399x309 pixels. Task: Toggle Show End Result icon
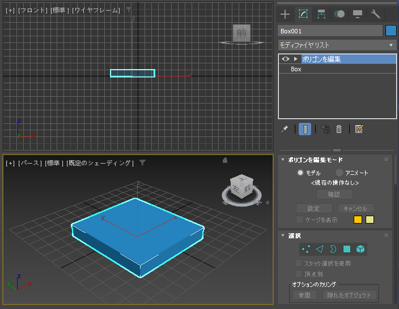click(x=305, y=129)
